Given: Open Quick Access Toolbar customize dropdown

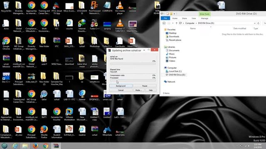Looking at the screenshot, I should click(x=174, y=14).
